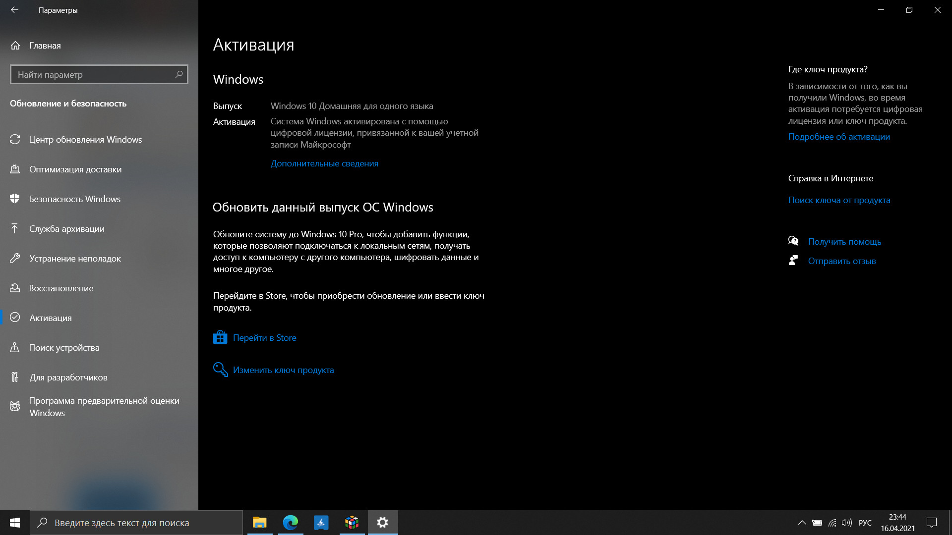Click Отправить отзыв link
This screenshot has width=952, height=535.
click(842, 261)
